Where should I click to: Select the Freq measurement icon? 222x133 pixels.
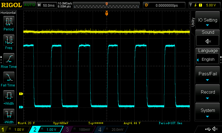pyautogui.click(x=8, y=40)
